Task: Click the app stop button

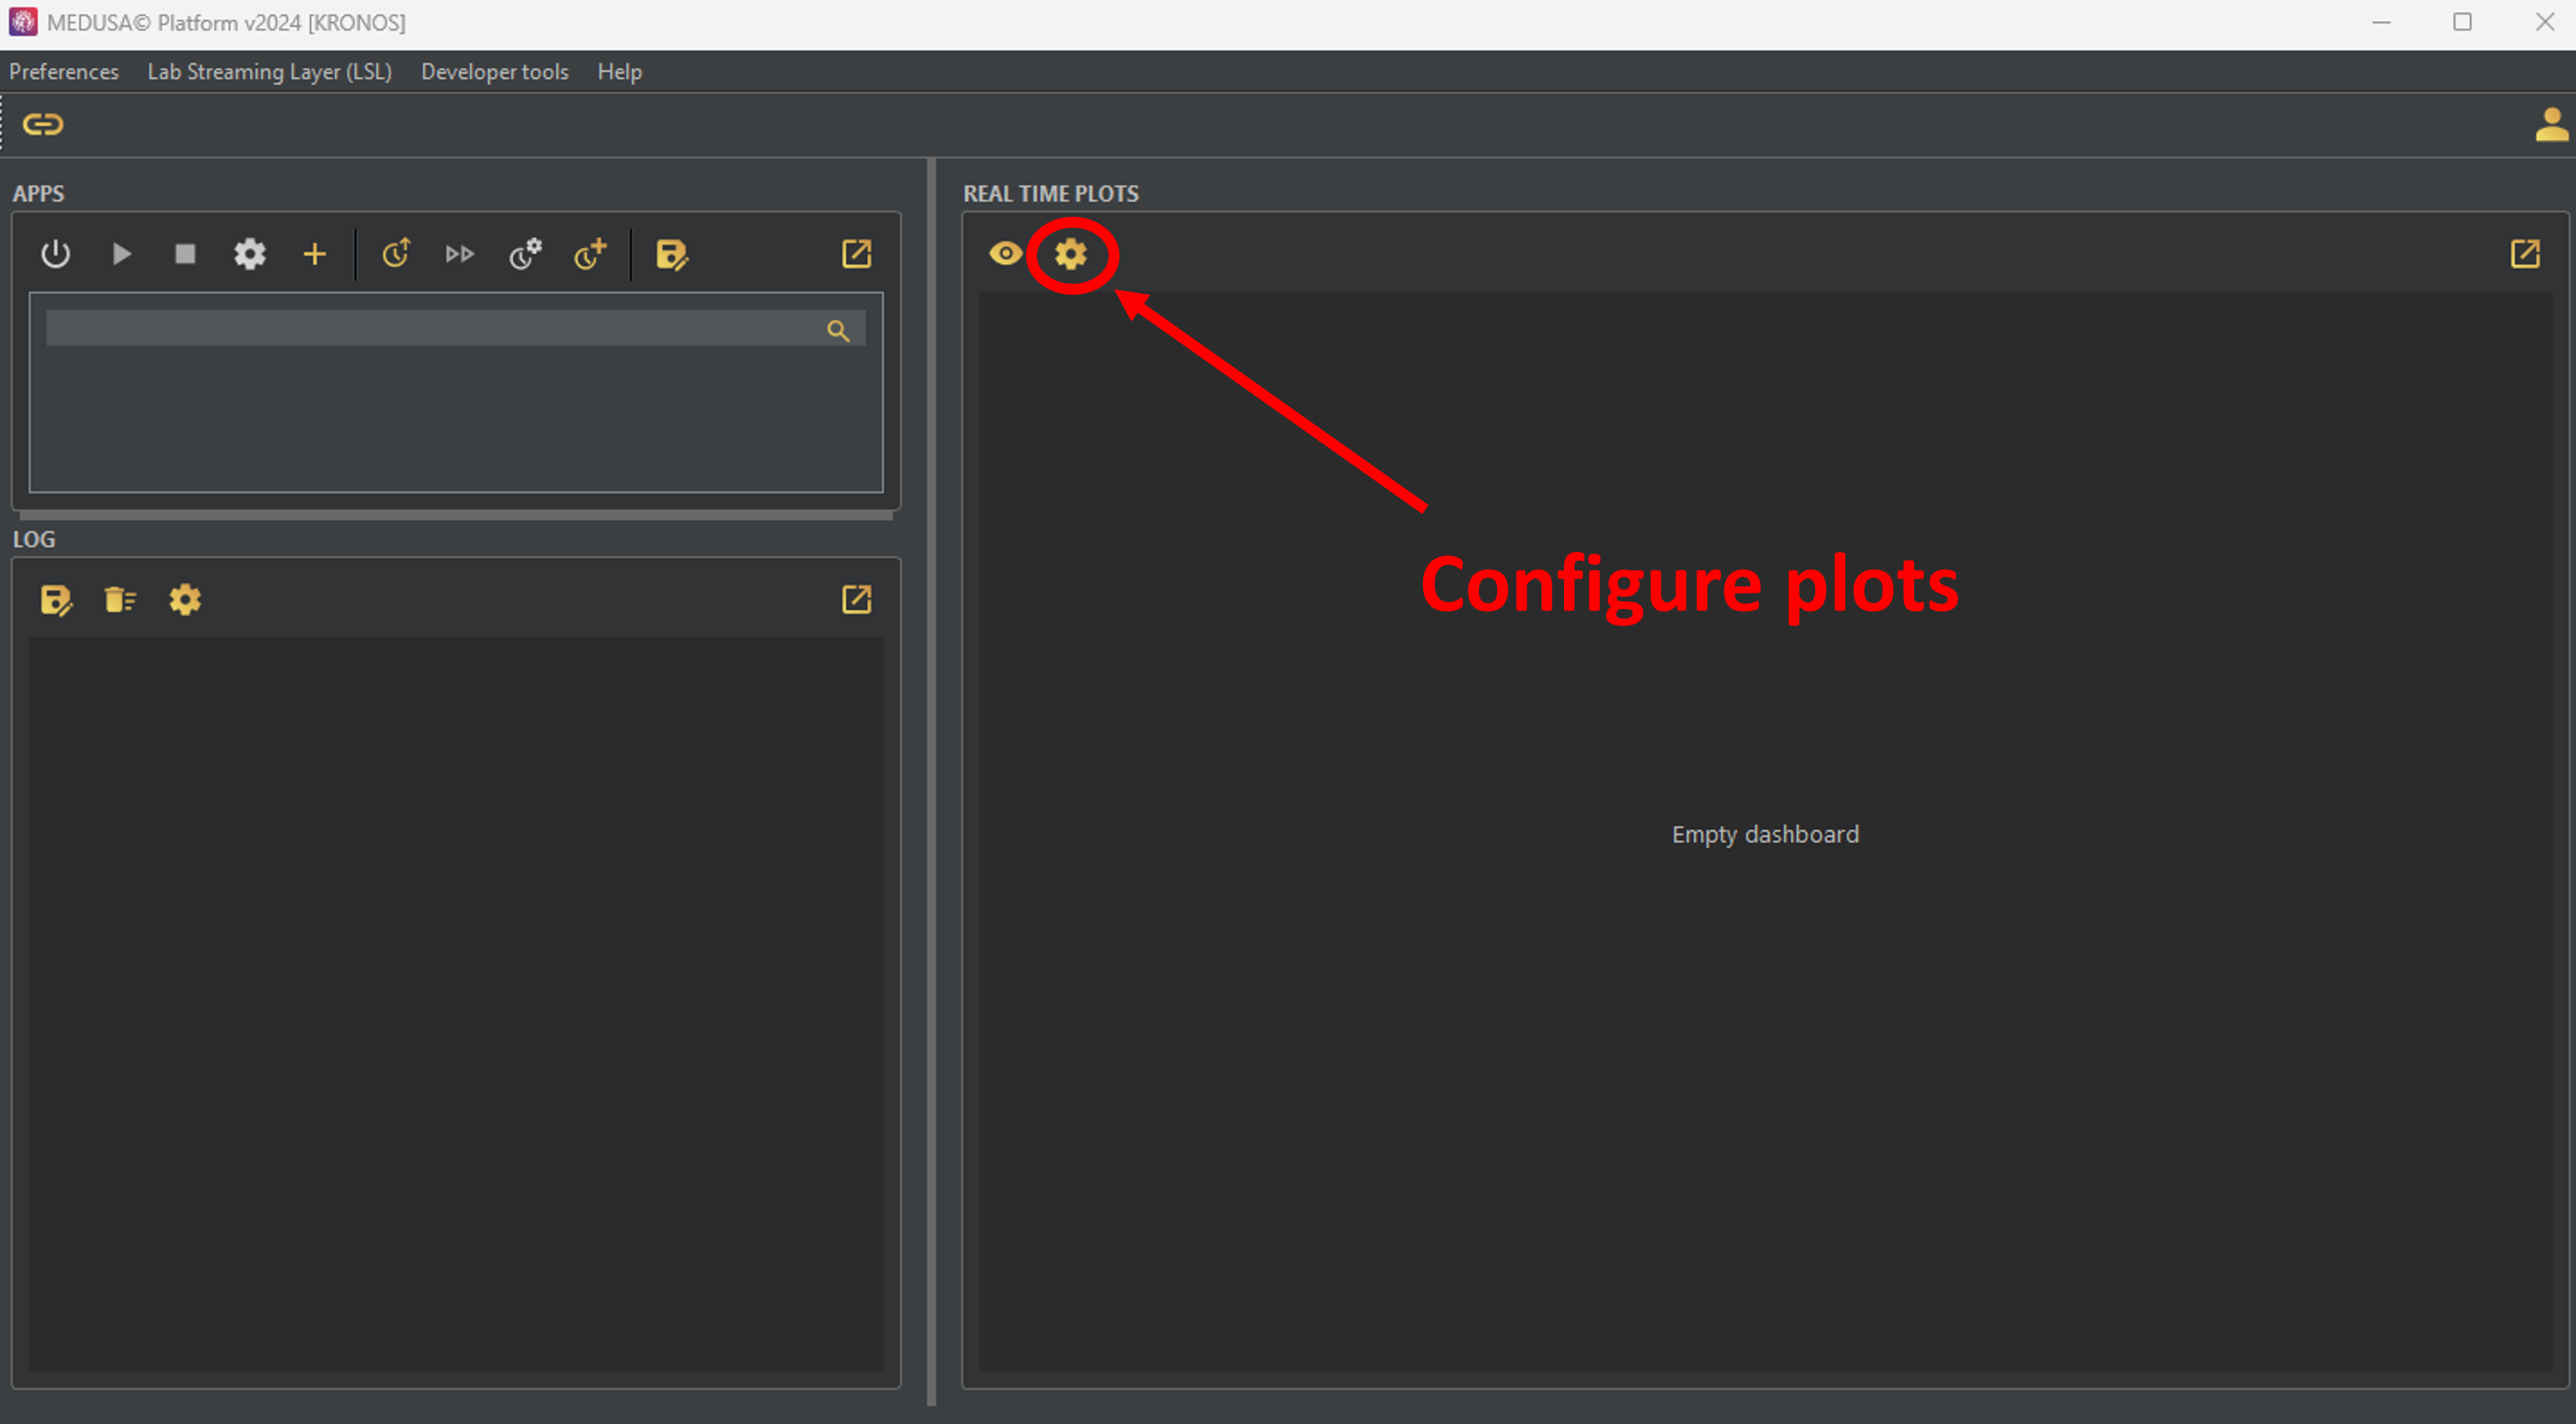Action: point(185,254)
